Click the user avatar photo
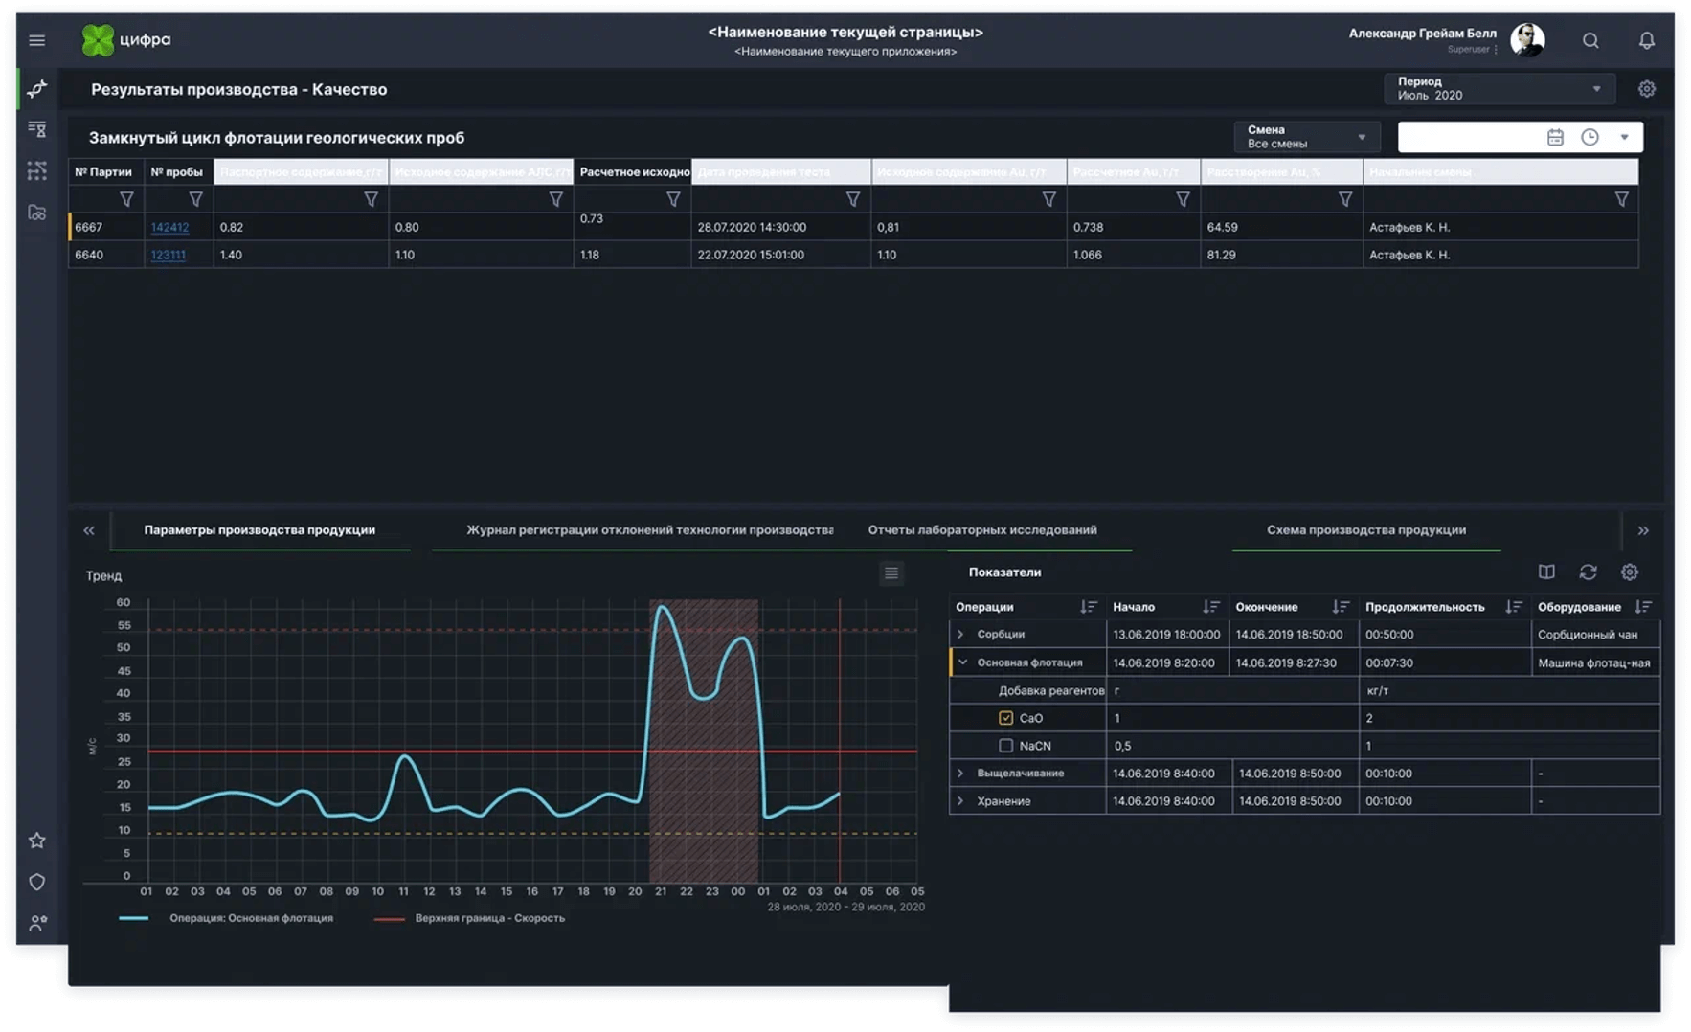This screenshot has width=1691, height=1032. [x=1527, y=40]
